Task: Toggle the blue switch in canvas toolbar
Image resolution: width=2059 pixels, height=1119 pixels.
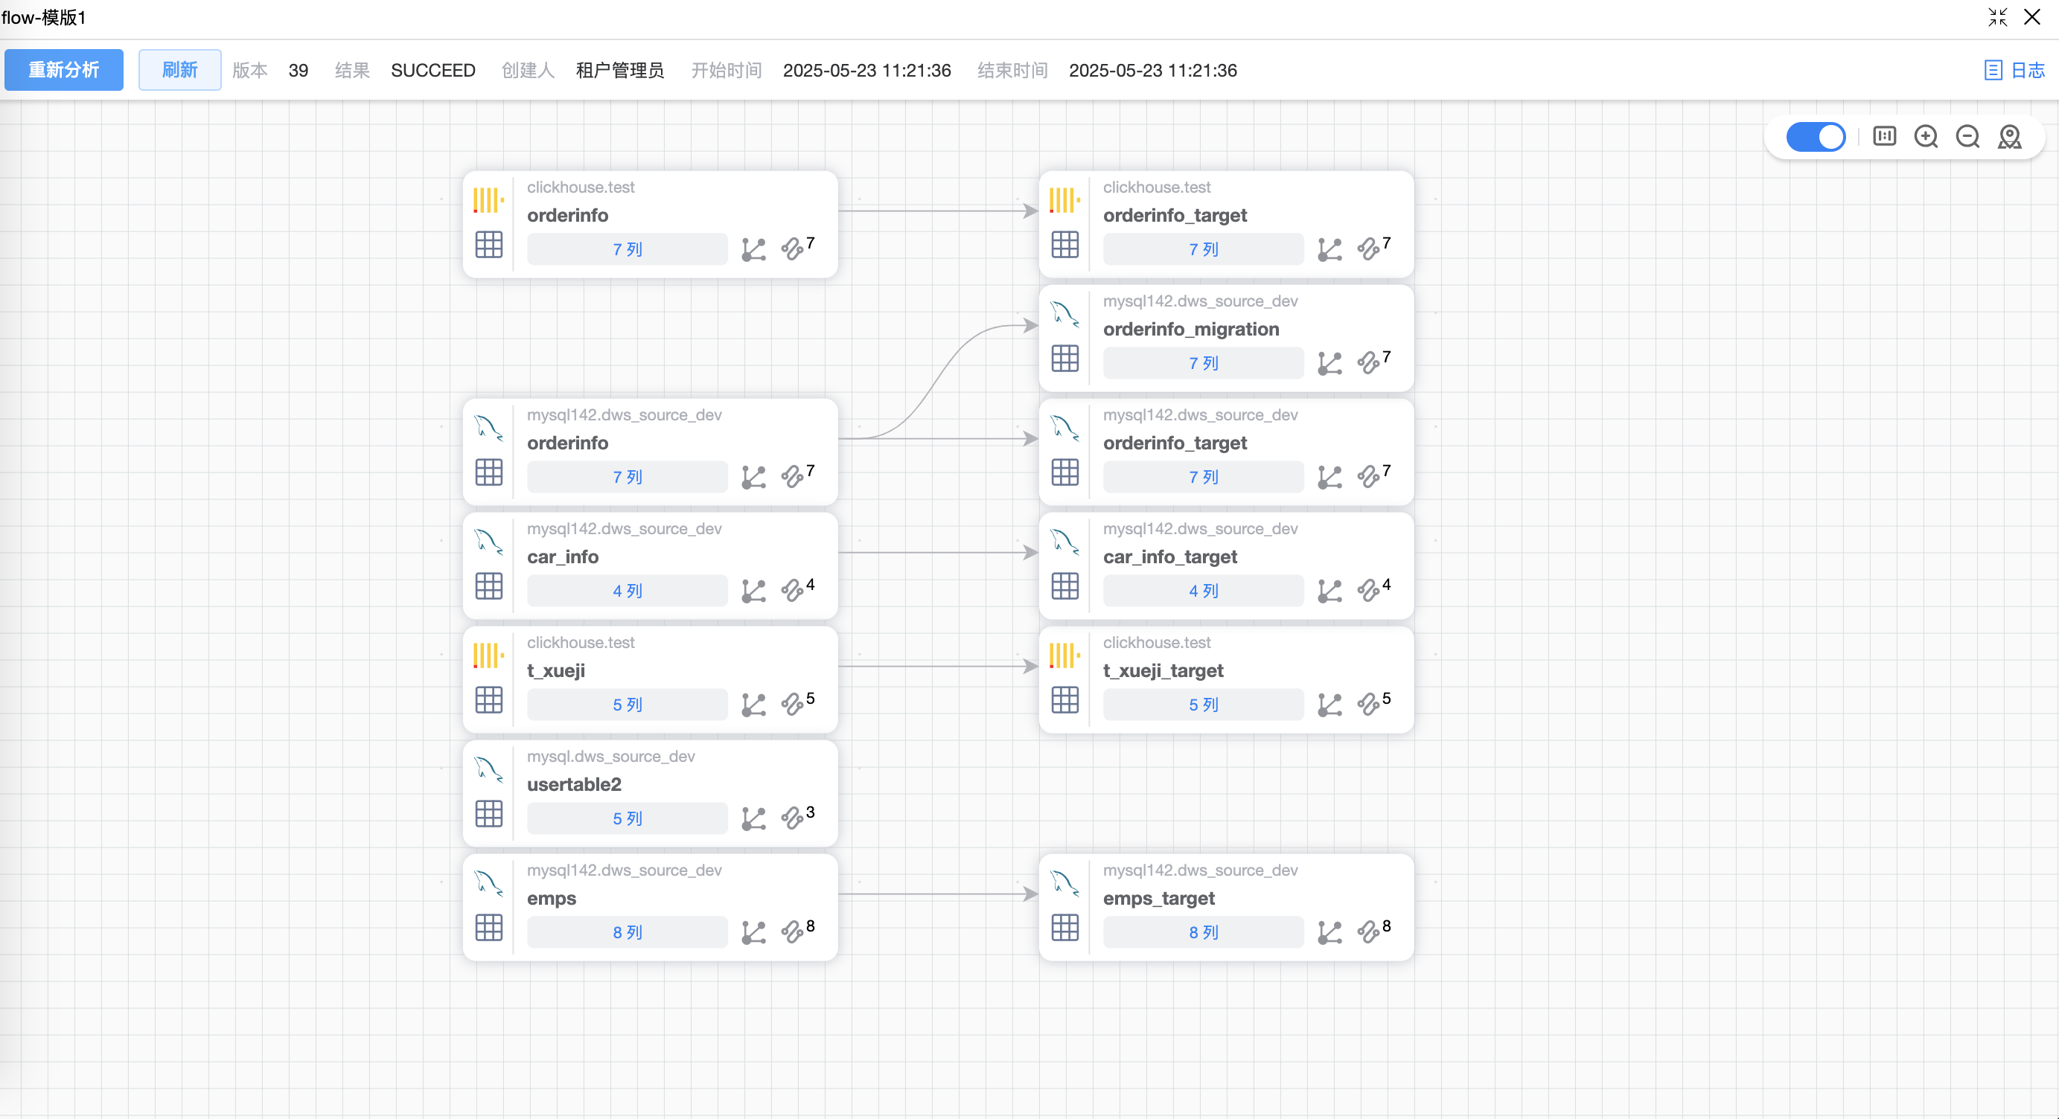Action: [x=1816, y=137]
